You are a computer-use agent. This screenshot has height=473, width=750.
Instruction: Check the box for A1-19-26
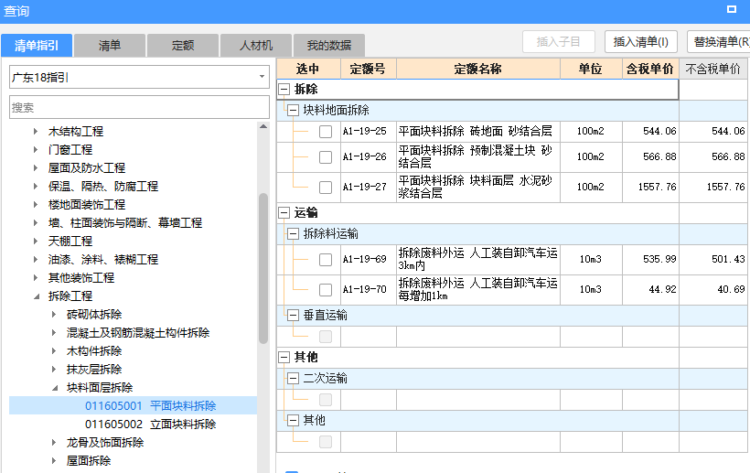point(326,156)
